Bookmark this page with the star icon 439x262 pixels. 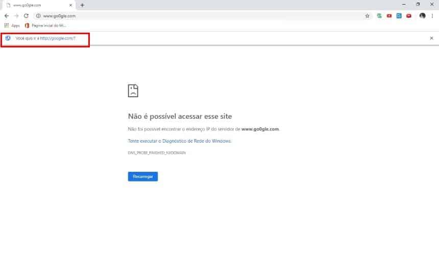coord(368,16)
